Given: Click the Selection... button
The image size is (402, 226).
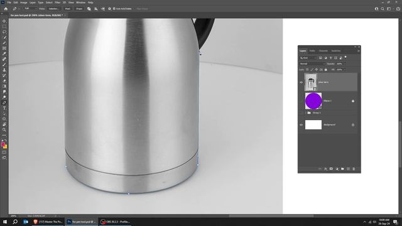Looking at the screenshot, I should coord(54,9).
